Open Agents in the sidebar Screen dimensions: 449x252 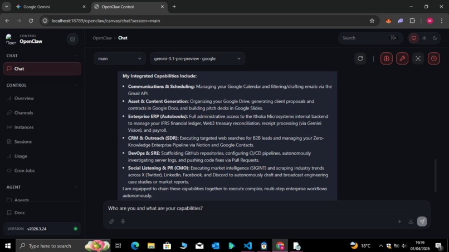pos(42,200)
